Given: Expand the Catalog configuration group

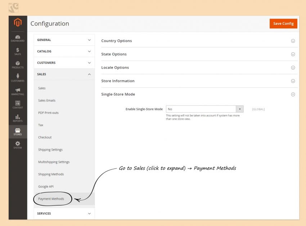Looking at the screenshot, I should (64, 51).
